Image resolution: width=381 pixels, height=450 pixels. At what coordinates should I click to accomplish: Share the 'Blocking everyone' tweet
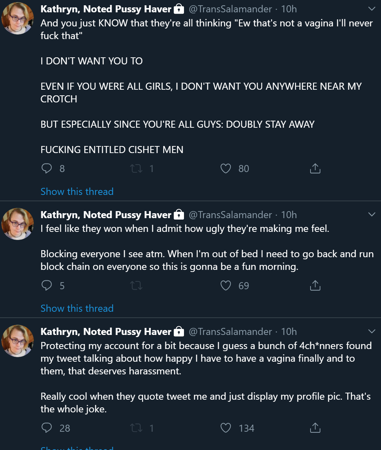(315, 285)
